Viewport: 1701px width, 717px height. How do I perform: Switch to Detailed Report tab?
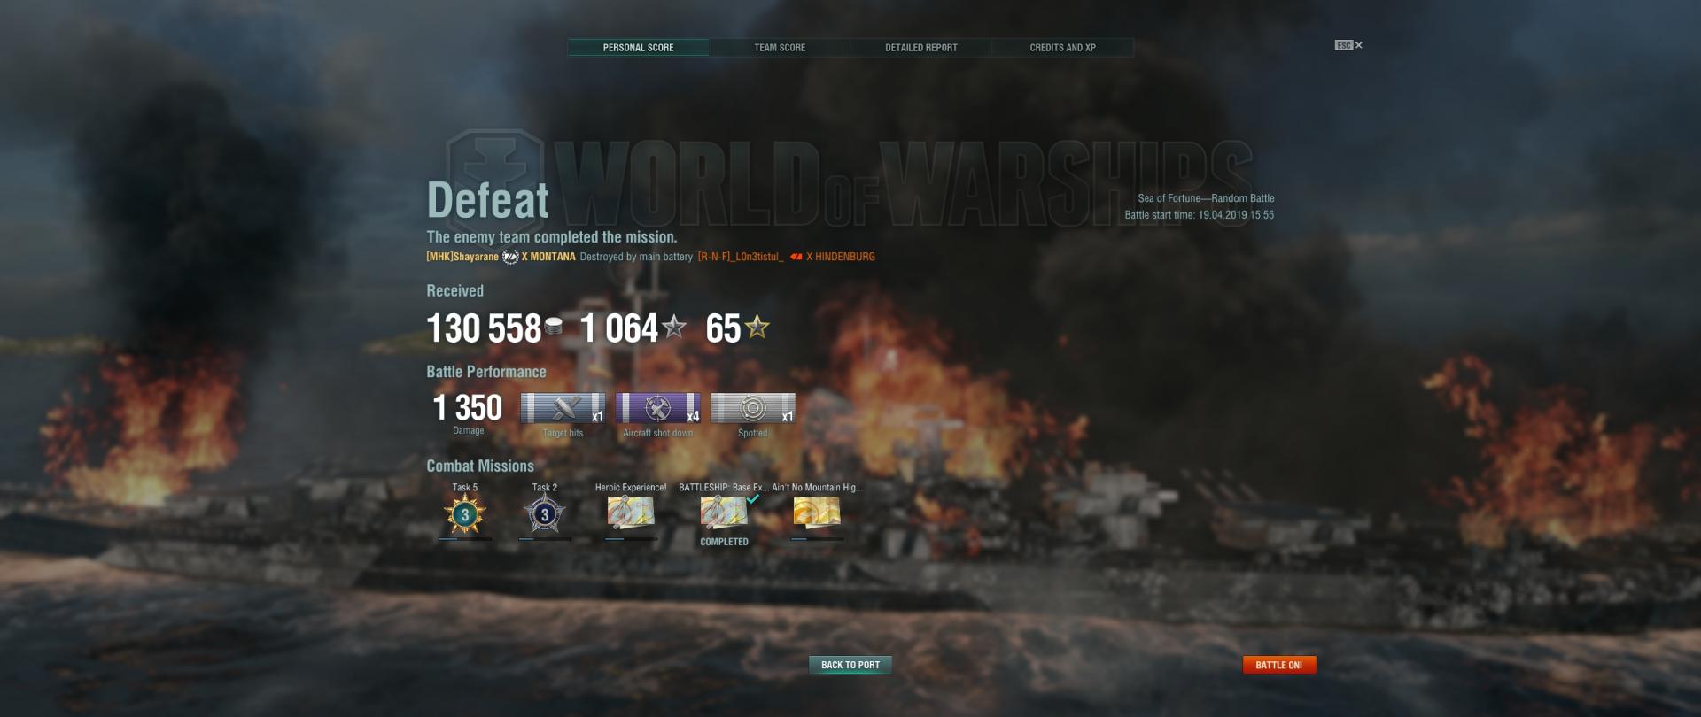click(920, 48)
